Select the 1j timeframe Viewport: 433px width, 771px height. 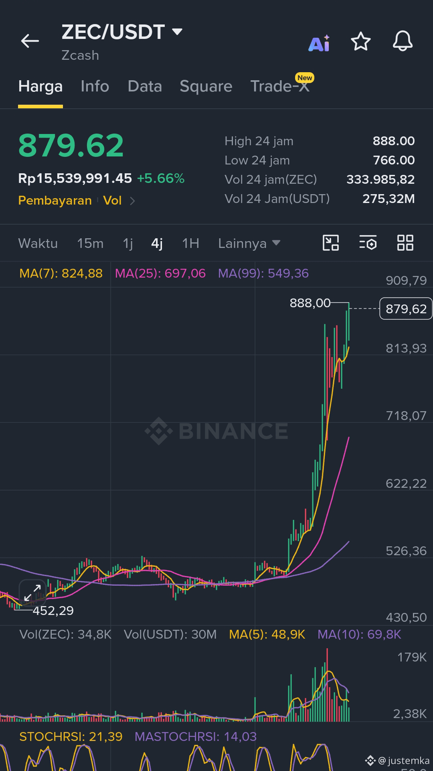click(127, 243)
